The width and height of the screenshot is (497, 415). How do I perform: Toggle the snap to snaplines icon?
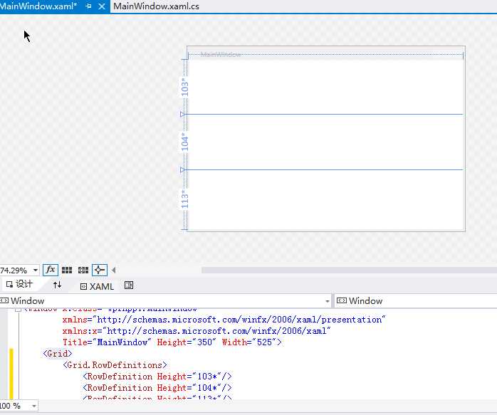(100, 270)
